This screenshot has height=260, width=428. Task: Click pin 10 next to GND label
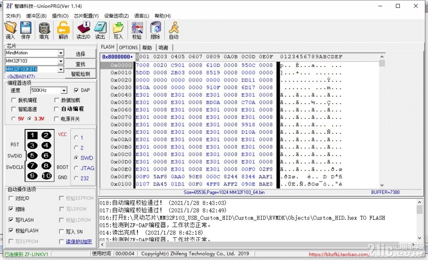click(x=46, y=176)
